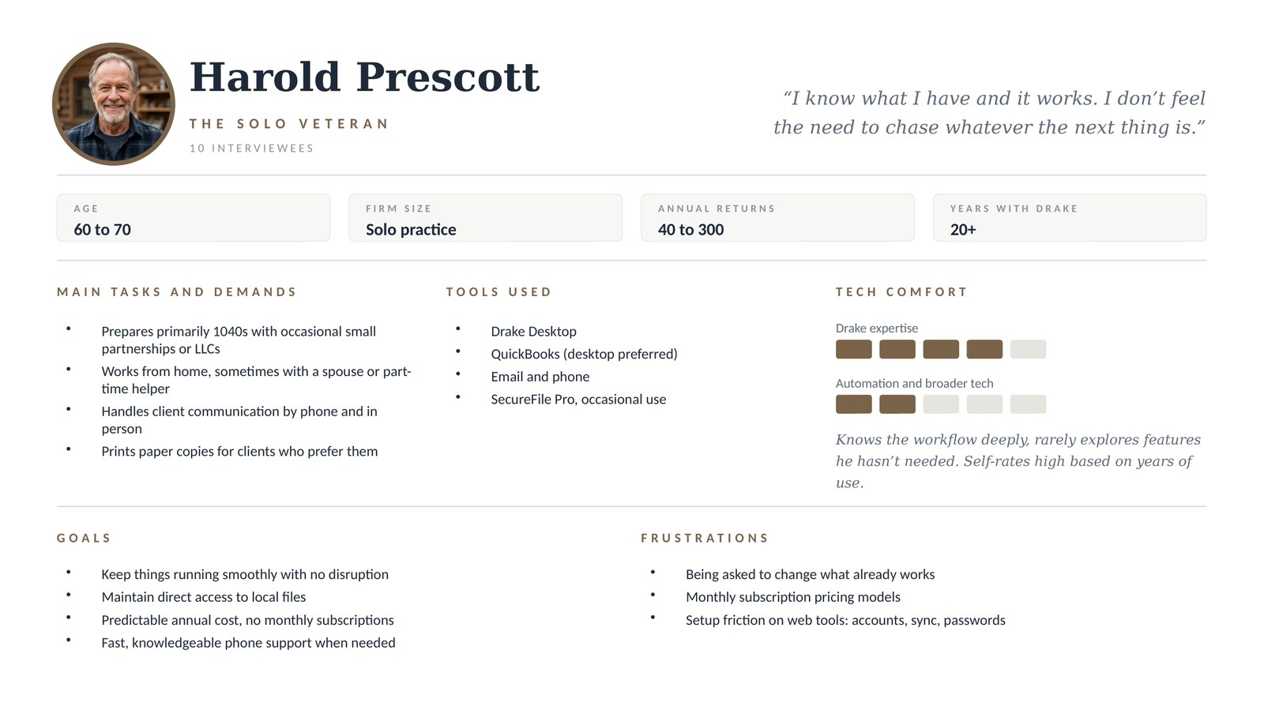Click the "10 Interviewees" label
1264x710 pixels.
tap(251, 148)
